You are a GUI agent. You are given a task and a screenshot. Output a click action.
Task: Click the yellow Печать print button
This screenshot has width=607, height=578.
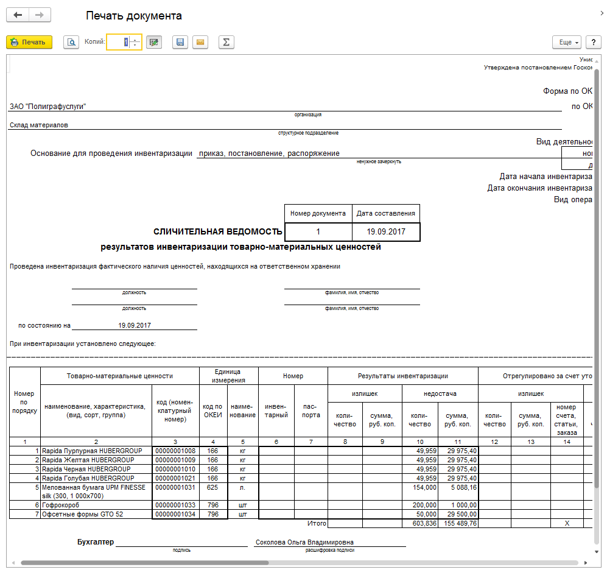[x=29, y=42]
